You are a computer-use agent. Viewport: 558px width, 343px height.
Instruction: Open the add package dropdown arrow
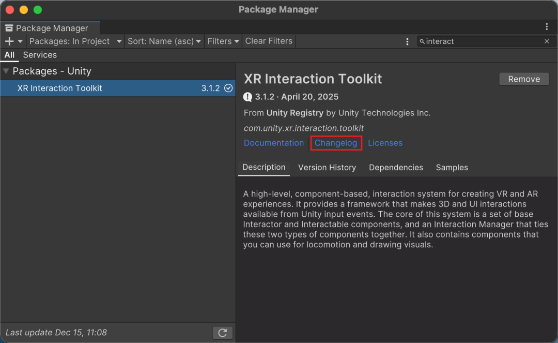point(20,42)
